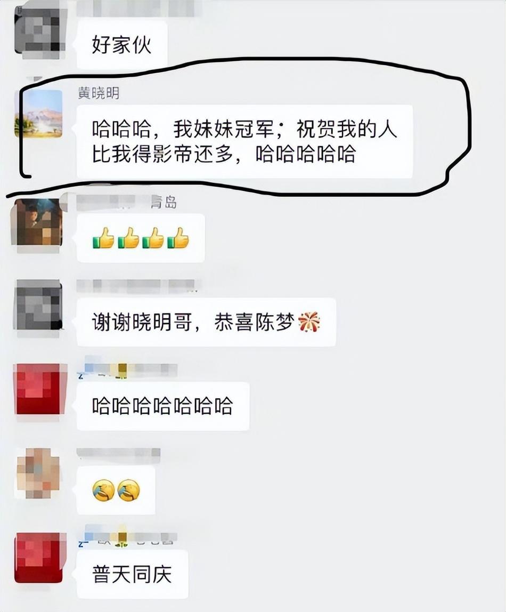Click the blurred name above 普天同庆
Viewport: 506px width, 612px height.
point(127,538)
